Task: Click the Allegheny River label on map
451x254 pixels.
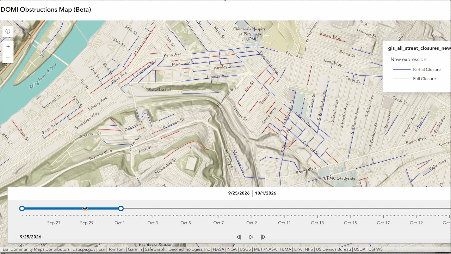Action: pos(43,76)
